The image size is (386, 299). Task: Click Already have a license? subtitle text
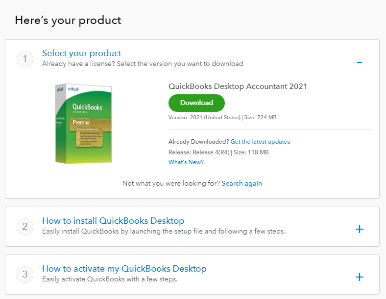143,64
